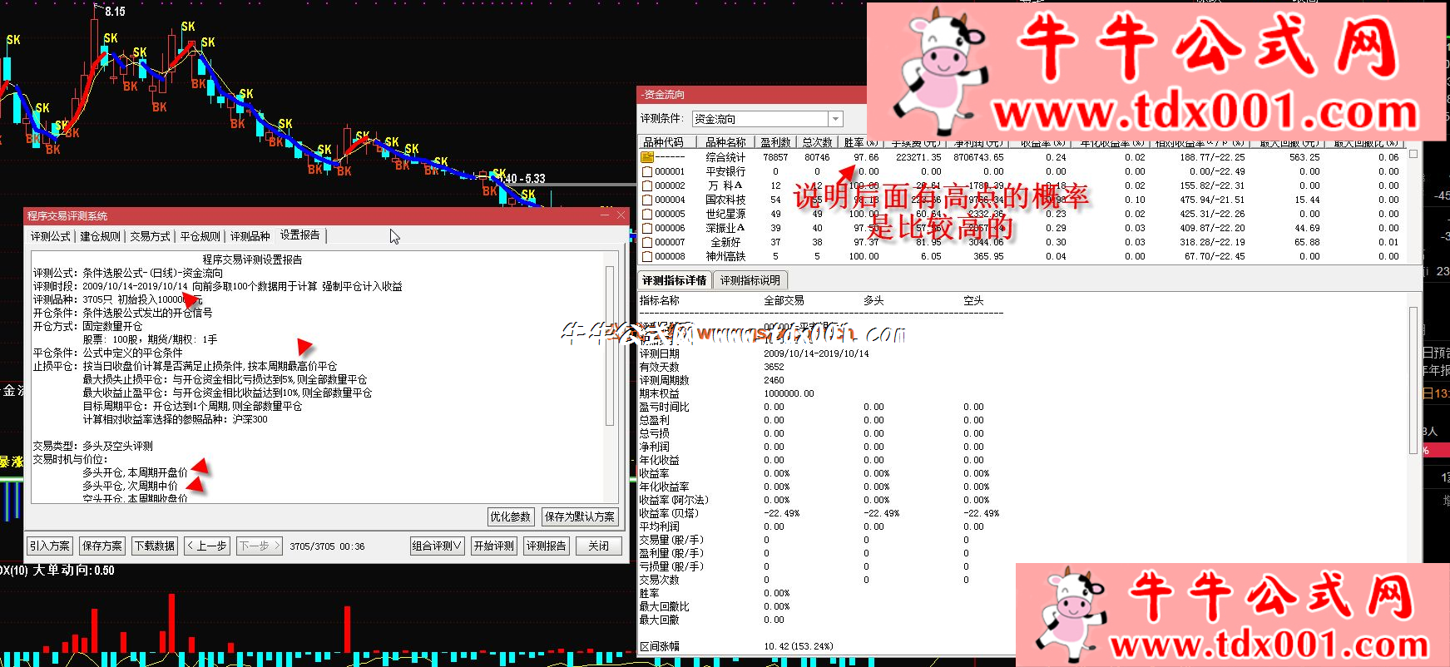Sort results by 胜率 column header

click(859, 142)
